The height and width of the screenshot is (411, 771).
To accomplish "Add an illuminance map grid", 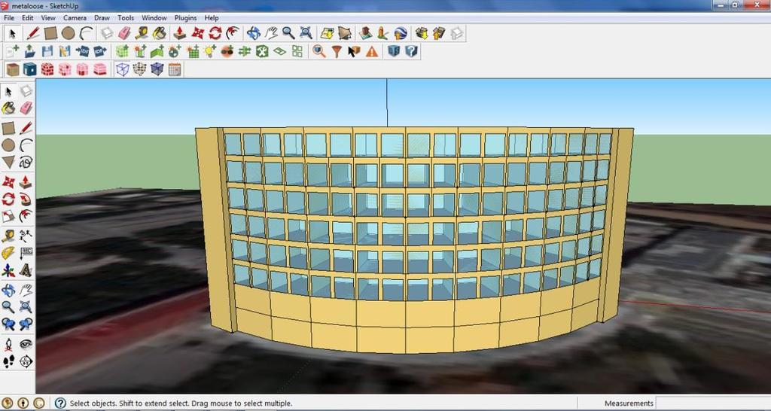I will tap(193, 51).
